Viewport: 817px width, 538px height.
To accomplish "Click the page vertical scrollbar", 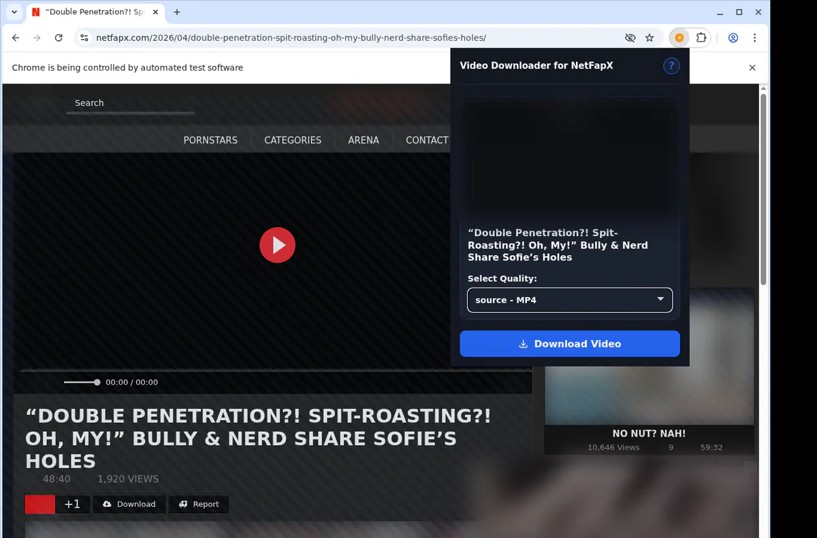I will coord(763,190).
